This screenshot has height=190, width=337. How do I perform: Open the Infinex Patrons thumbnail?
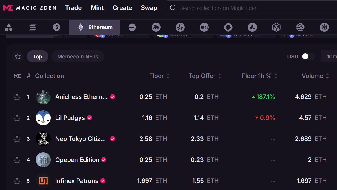click(43, 181)
